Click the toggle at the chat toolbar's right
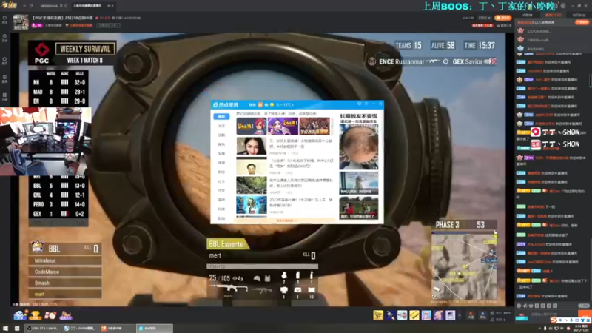The image size is (592, 333). click(x=584, y=306)
